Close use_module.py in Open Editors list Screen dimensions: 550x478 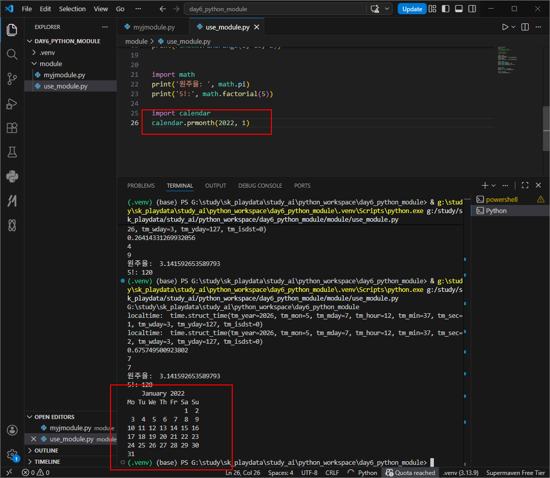tap(34, 439)
